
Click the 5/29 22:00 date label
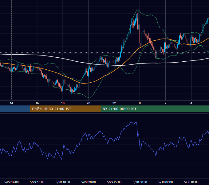point(114,182)
